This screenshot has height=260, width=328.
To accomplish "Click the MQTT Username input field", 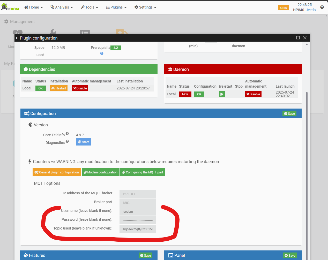I will tap(137, 211).
